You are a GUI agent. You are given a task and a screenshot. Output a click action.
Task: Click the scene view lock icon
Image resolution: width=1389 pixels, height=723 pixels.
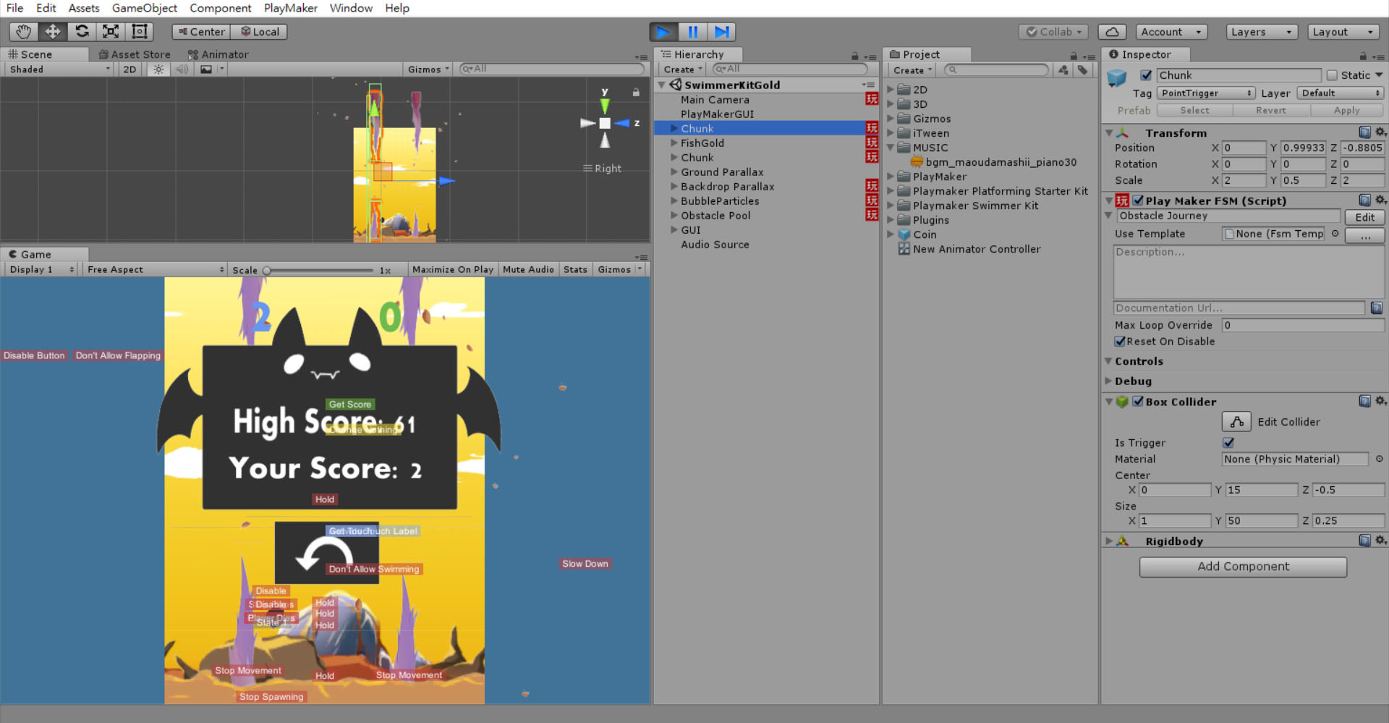636,92
